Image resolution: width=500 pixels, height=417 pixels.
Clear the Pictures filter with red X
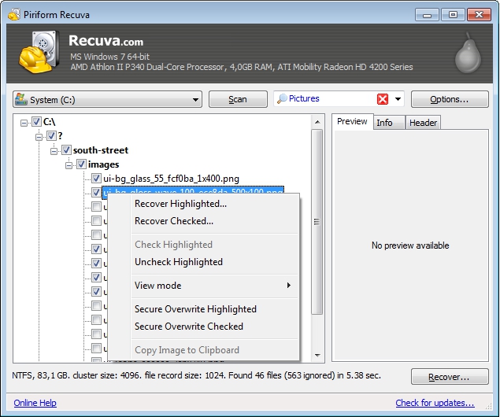point(383,99)
